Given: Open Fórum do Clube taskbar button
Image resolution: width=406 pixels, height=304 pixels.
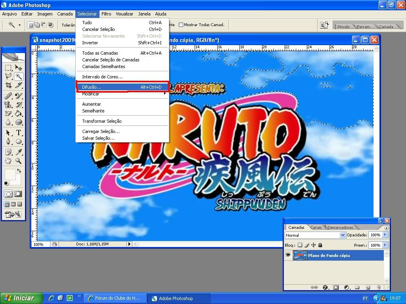Looking at the screenshot, I should (114, 298).
